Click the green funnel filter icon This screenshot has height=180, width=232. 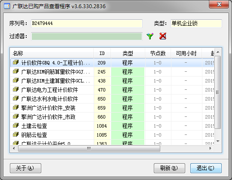150,36
